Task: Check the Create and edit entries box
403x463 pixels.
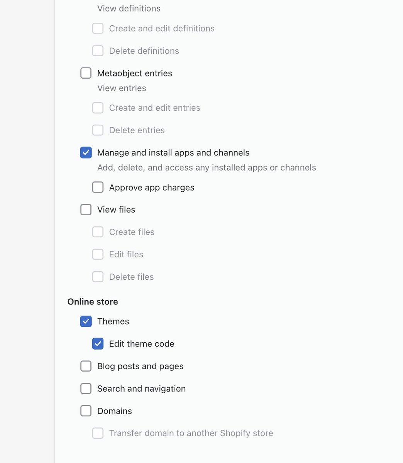Action: [98, 108]
